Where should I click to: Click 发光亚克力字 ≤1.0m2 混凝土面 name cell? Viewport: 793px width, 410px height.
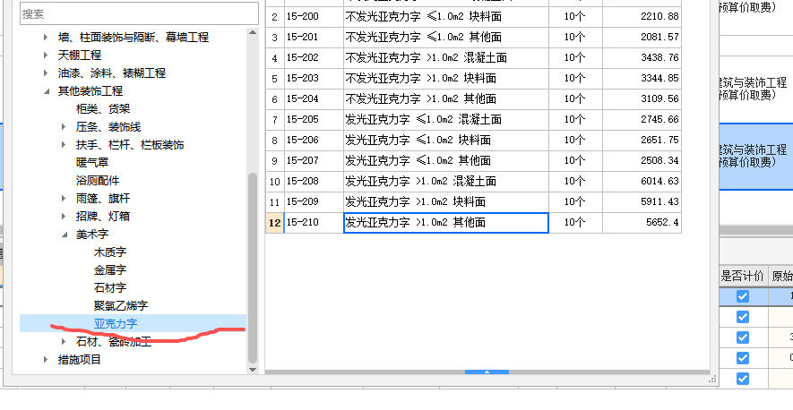[446, 119]
